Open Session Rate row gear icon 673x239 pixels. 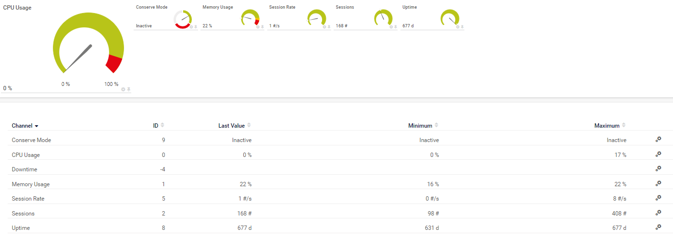coord(658,198)
